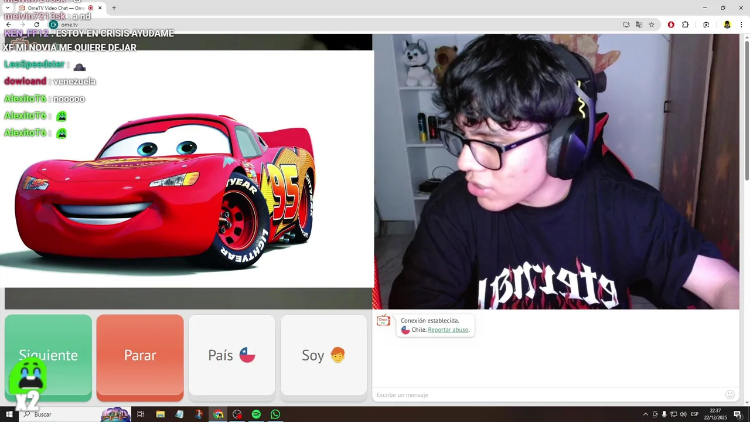Switch to Chrome in the taskbar
This screenshot has width=750, height=422.
tap(218, 414)
